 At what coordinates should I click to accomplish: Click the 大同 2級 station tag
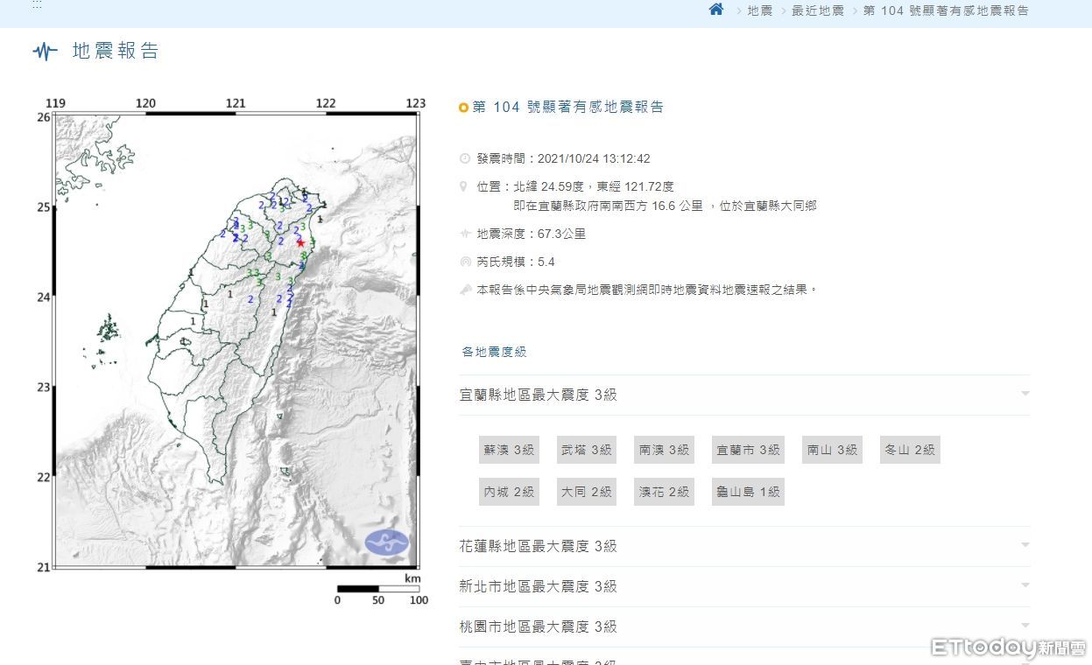coord(587,492)
